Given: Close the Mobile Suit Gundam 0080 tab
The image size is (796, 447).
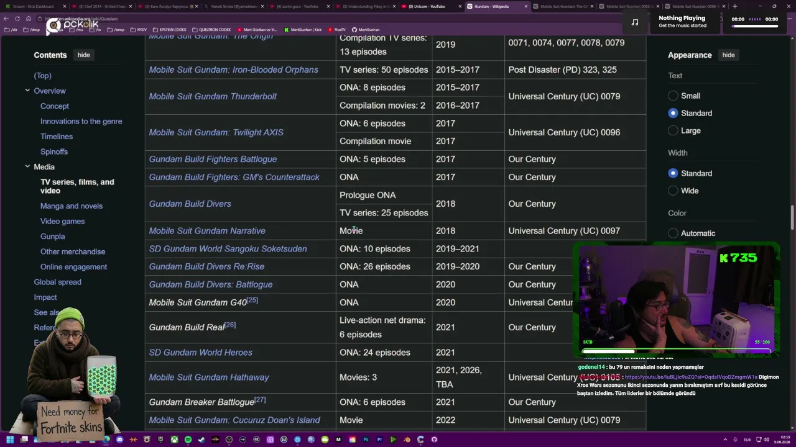Looking at the screenshot, I should (x=724, y=6).
